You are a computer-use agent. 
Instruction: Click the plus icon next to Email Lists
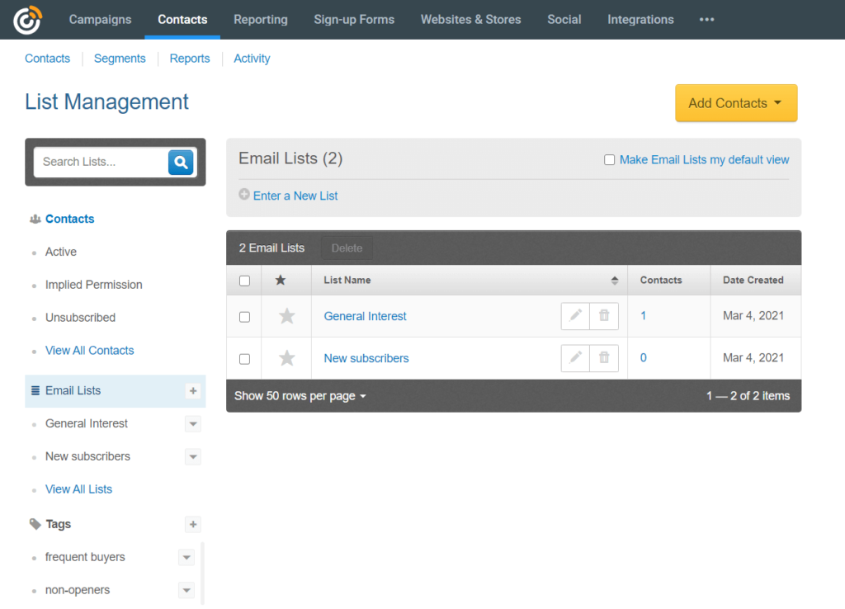point(193,391)
